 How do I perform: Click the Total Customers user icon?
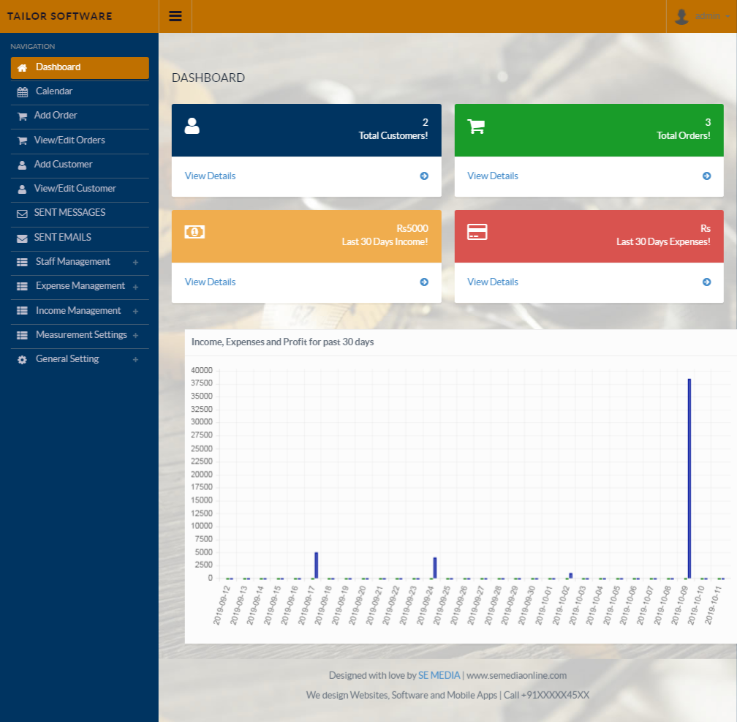coord(192,126)
